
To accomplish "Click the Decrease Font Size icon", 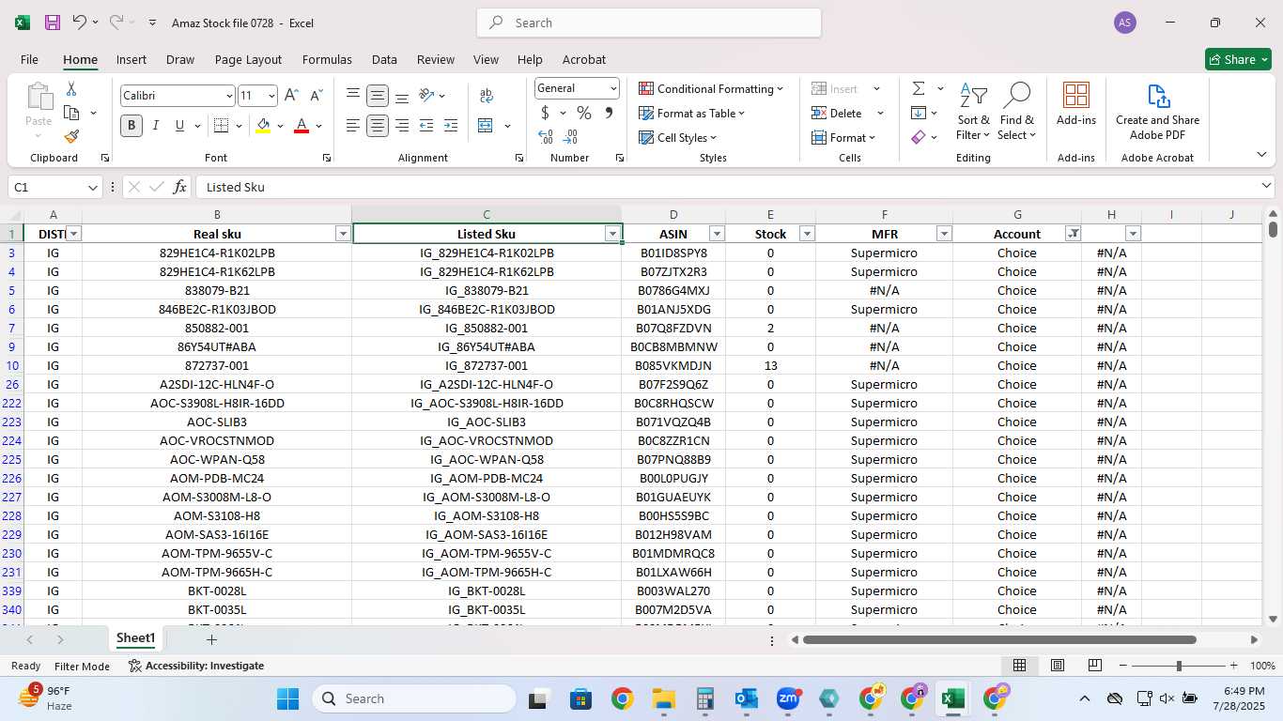I will click(316, 95).
